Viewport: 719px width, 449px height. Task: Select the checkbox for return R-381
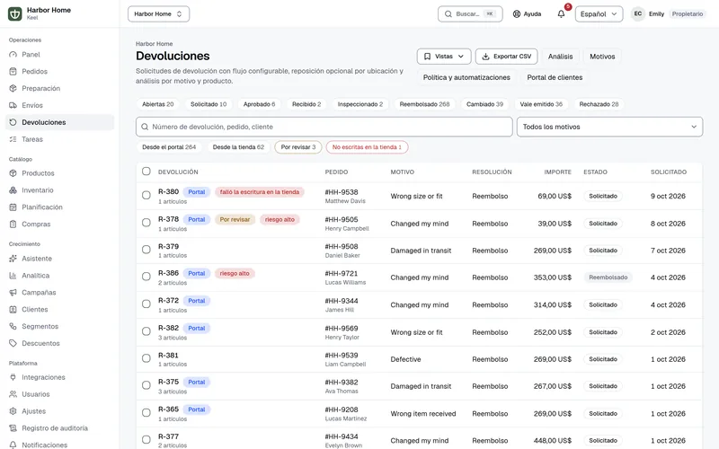(146, 358)
